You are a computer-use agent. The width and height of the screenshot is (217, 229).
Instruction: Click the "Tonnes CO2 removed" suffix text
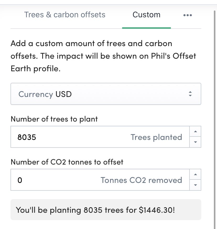(x=141, y=180)
